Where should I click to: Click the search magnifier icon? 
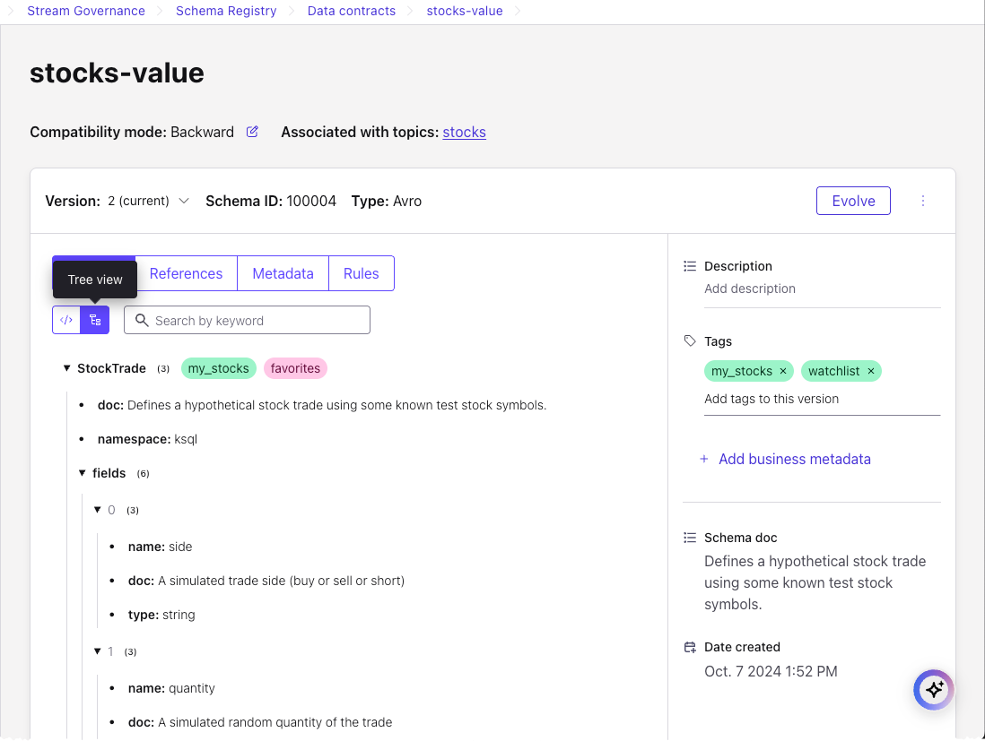[141, 321]
